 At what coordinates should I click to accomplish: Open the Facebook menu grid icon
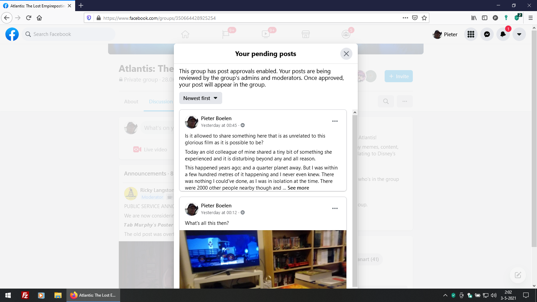pos(471,34)
